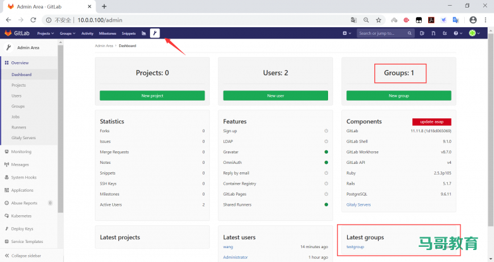Image resolution: width=494 pixels, height=262 pixels.
Task: Click the Deploy Keys sidebar icon
Action: click(6, 228)
